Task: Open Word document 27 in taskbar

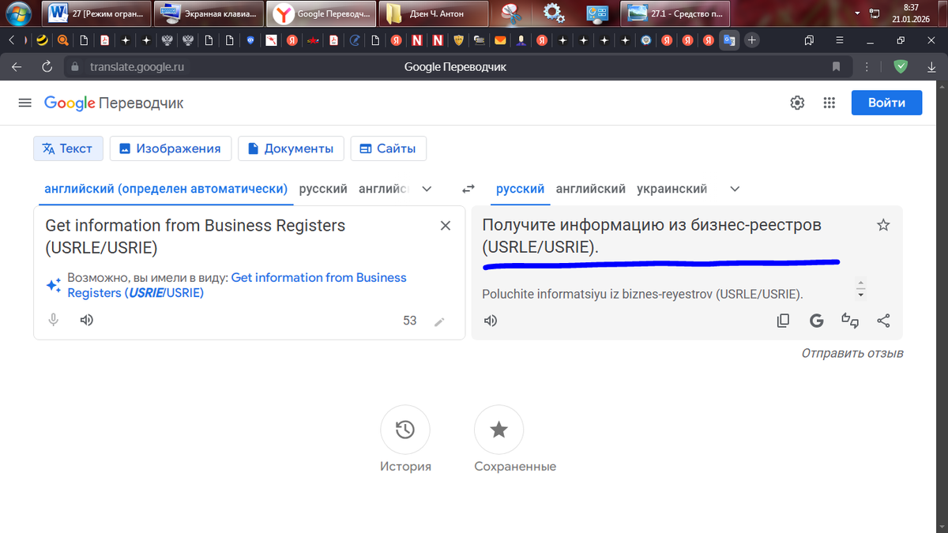Action: [x=97, y=13]
